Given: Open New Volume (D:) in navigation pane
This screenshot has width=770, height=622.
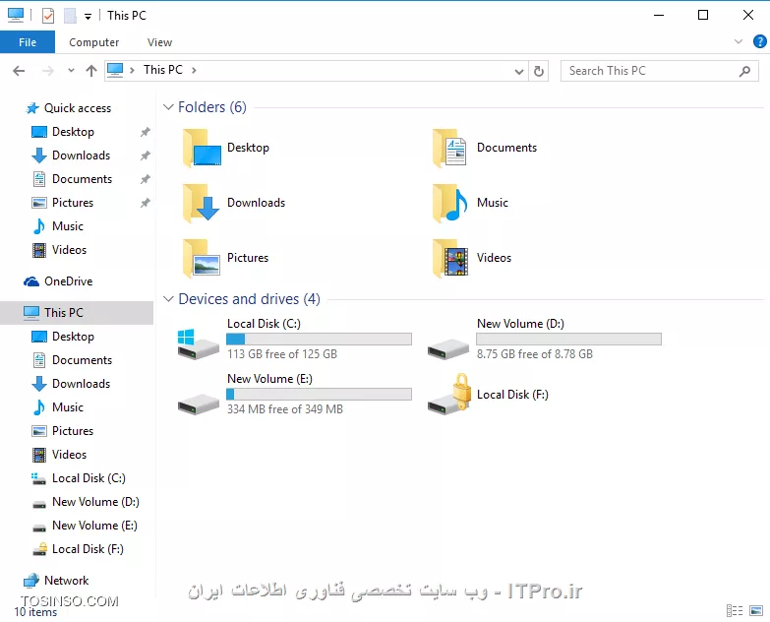Looking at the screenshot, I should 95,502.
